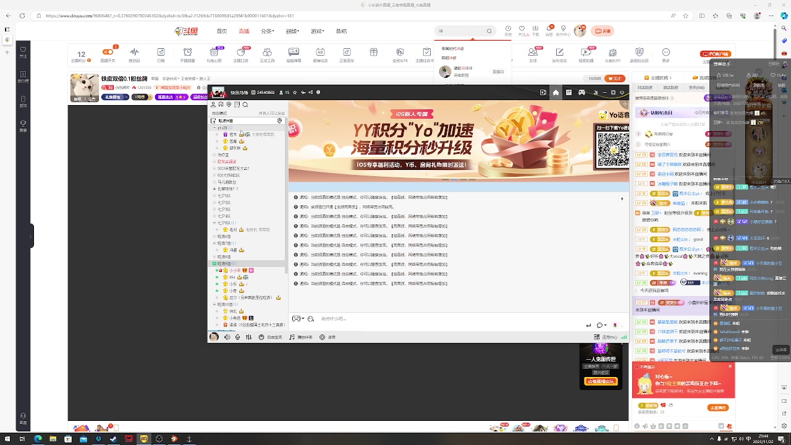791x445 pixels.
Task: Collapse the 吃鸡10组 channel group
Action: tap(214, 305)
